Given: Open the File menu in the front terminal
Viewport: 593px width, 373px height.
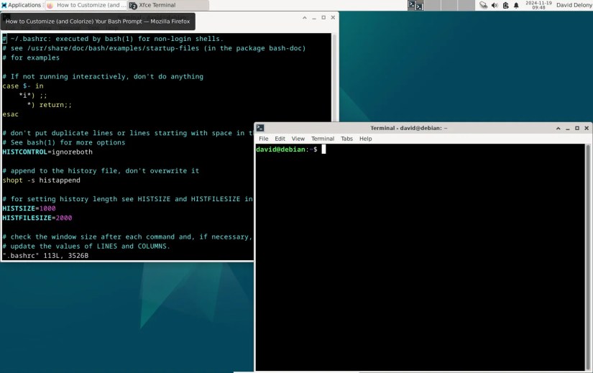Looking at the screenshot, I should coord(263,139).
